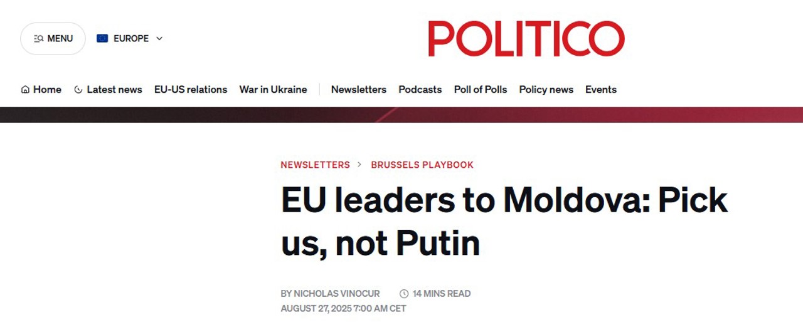Image resolution: width=803 pixels, height=325 pixels.
Task: Open War in Ukraine section
Action: click(x=273, y=90)
